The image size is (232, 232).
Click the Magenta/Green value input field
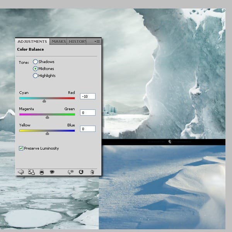tap(87, 113)
